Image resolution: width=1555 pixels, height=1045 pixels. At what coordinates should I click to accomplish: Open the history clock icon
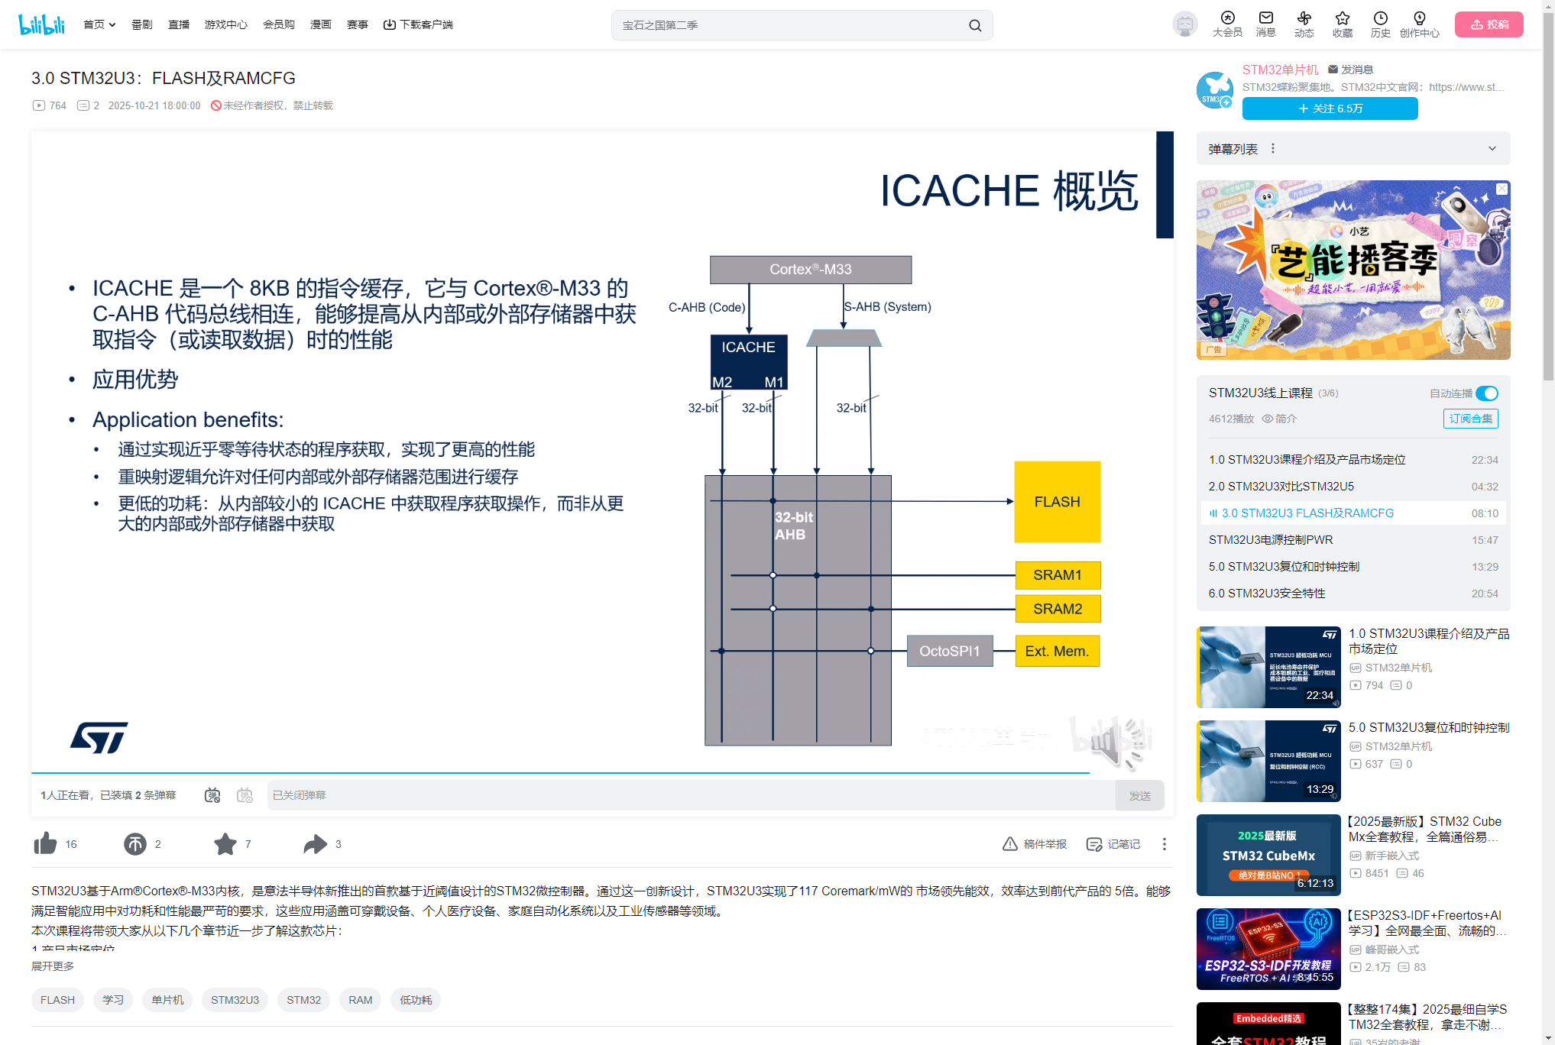[1380, 18]
